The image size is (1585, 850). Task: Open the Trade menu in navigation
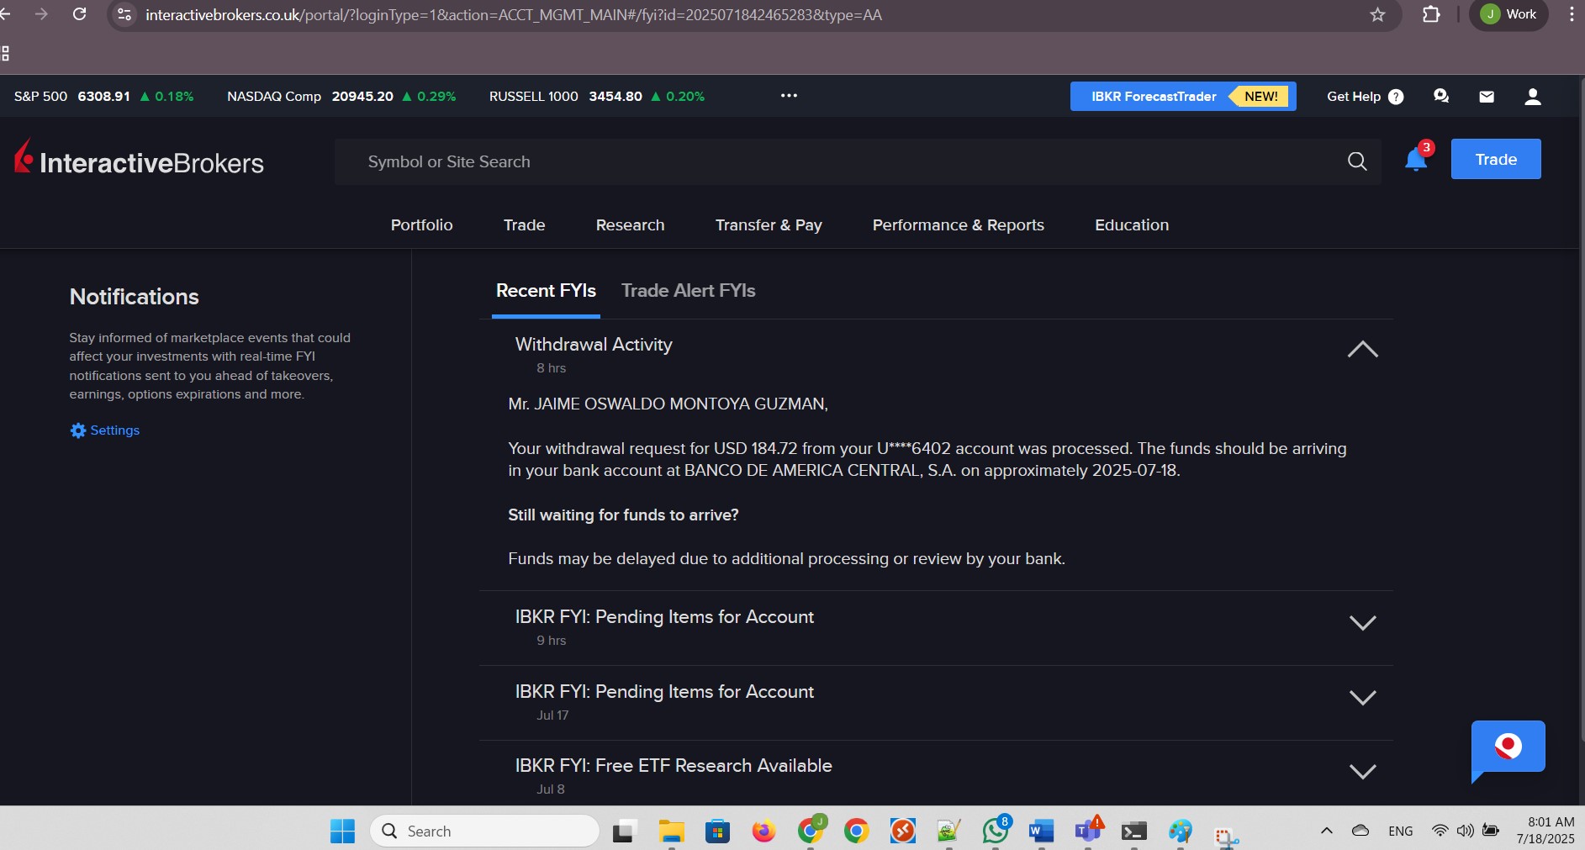524,225
